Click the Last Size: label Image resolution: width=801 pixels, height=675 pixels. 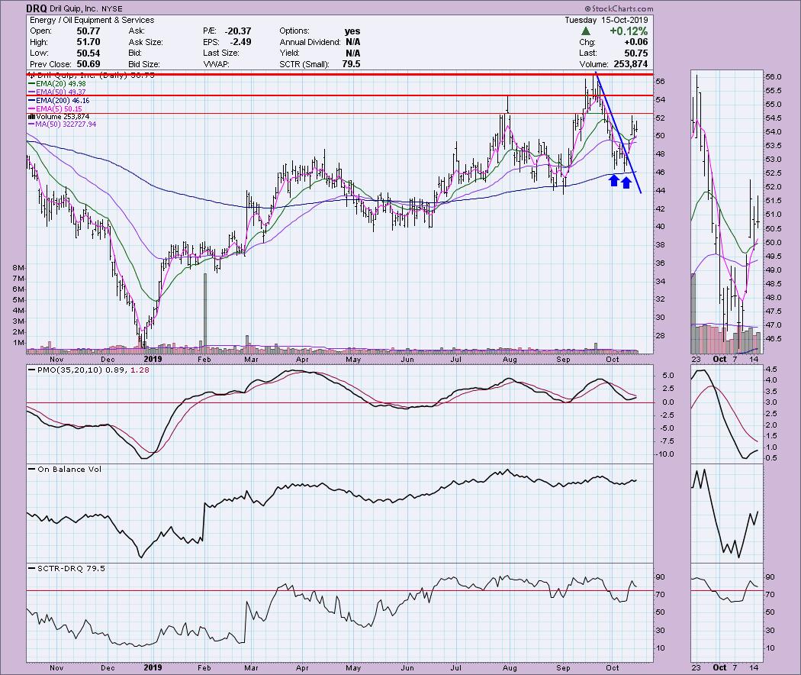tap(220, 53)
